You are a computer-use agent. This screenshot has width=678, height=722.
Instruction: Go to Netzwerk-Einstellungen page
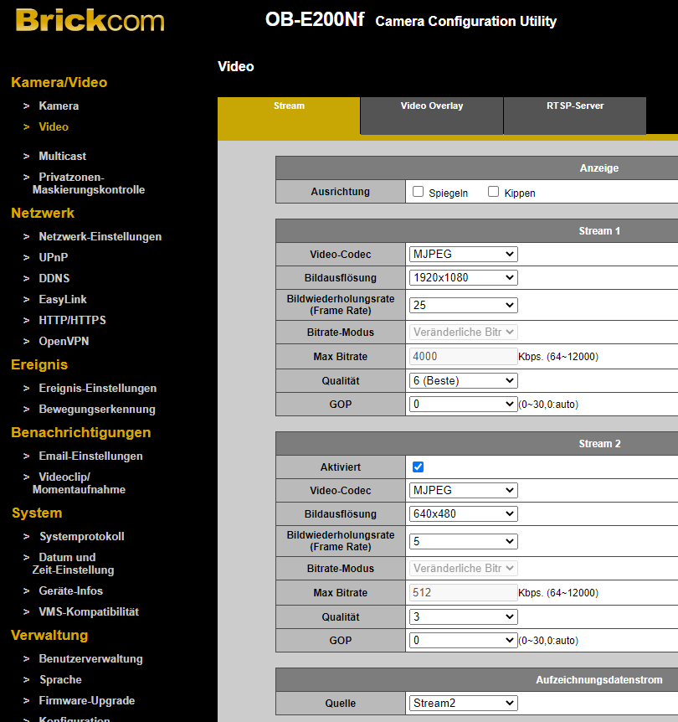pyautogui.click(x=100, y=237)
